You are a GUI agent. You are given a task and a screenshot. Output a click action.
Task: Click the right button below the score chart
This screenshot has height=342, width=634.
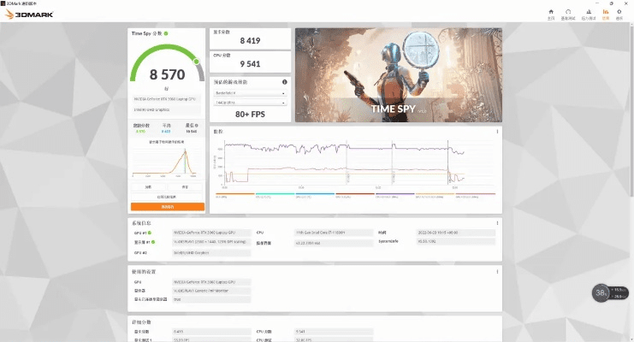point(185,186)
